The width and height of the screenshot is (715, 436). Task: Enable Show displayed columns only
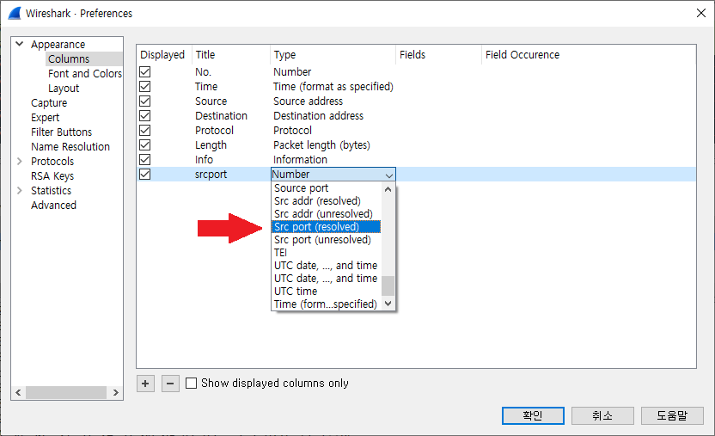[191, 383]
